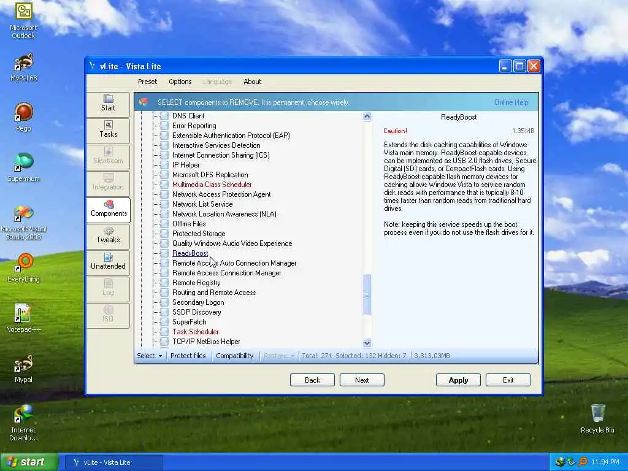Select Protected Storage in the list

click(199, 234)
